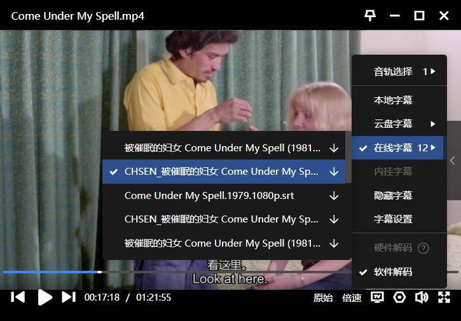Image resolution: width=461 pixels, height=321 pixels.
Task: Toggle the 在线字幕 online subtitles option
Action: point(393,148)
